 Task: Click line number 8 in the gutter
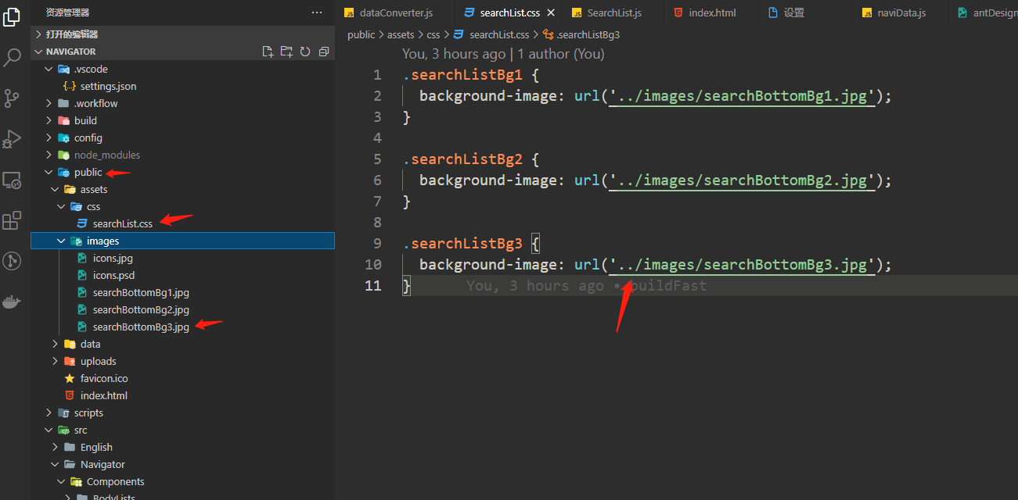377,223
